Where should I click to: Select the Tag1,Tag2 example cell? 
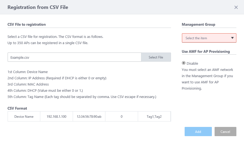click(x=154, y=116)
